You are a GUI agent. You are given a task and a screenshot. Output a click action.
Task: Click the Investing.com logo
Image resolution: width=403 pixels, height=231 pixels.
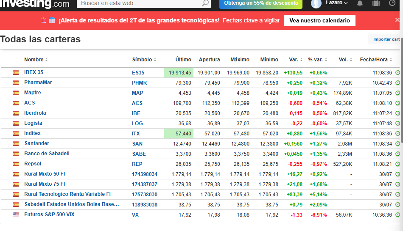(x=35, y=4)
